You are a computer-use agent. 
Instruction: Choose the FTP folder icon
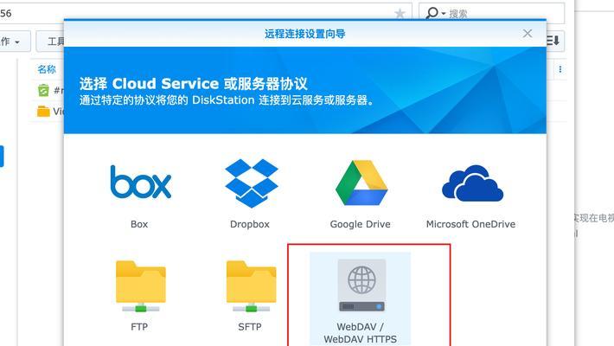141,286
